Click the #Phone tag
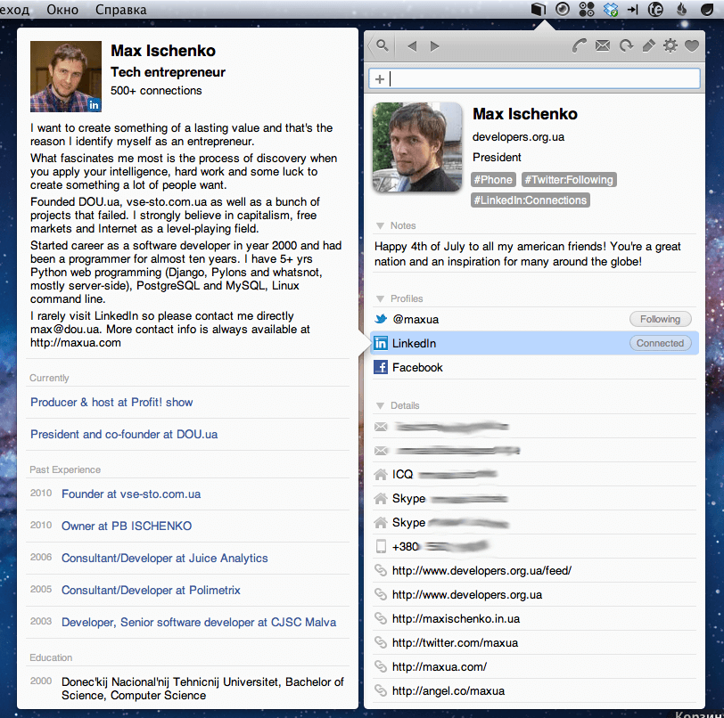Screen dimensions: 724x718 [x=493, y=180]
